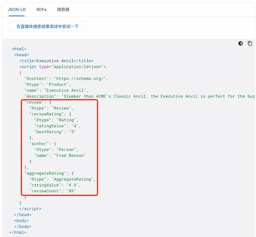Click the 在富媒体搜索结果测试中尝试一下 button

pyautogui.click(x=47, y=26)
